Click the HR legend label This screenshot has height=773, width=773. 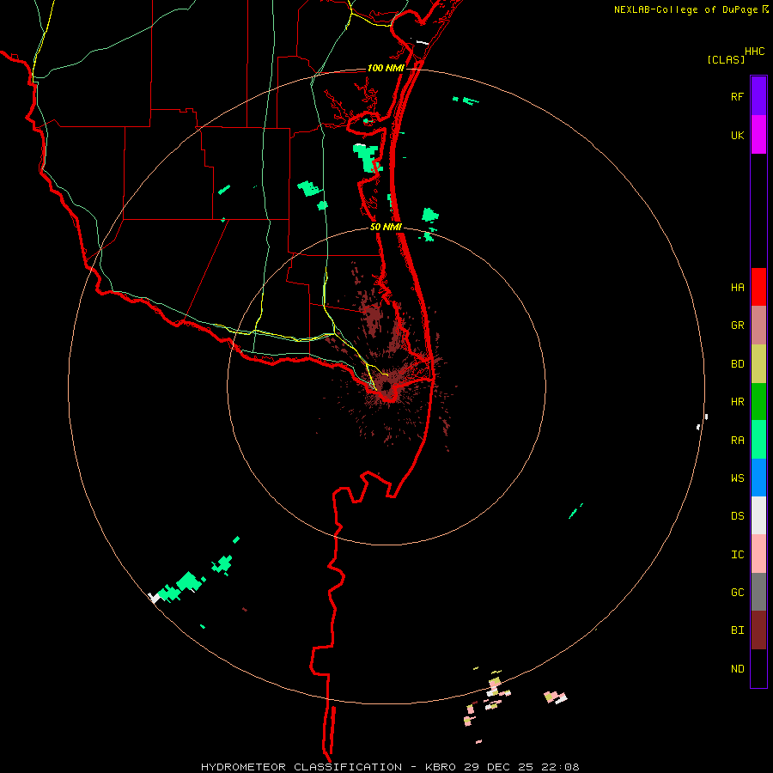pos(737,402)
